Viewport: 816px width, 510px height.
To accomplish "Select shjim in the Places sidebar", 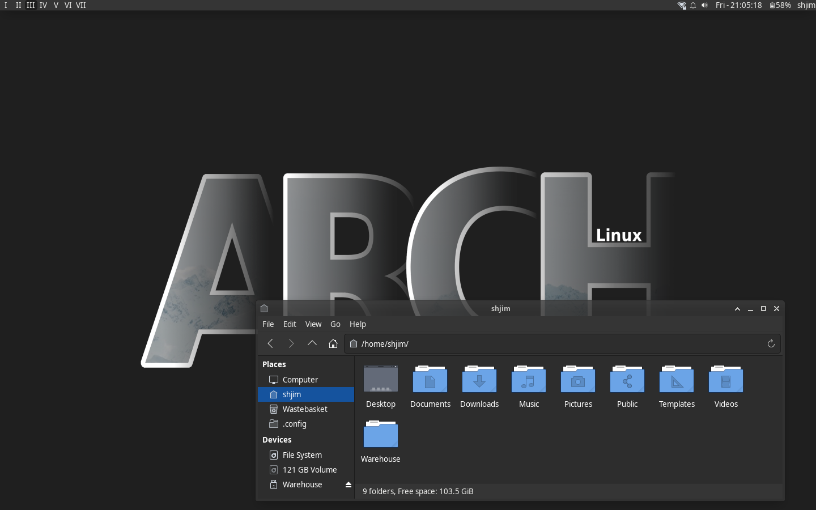I will [306, 394].
